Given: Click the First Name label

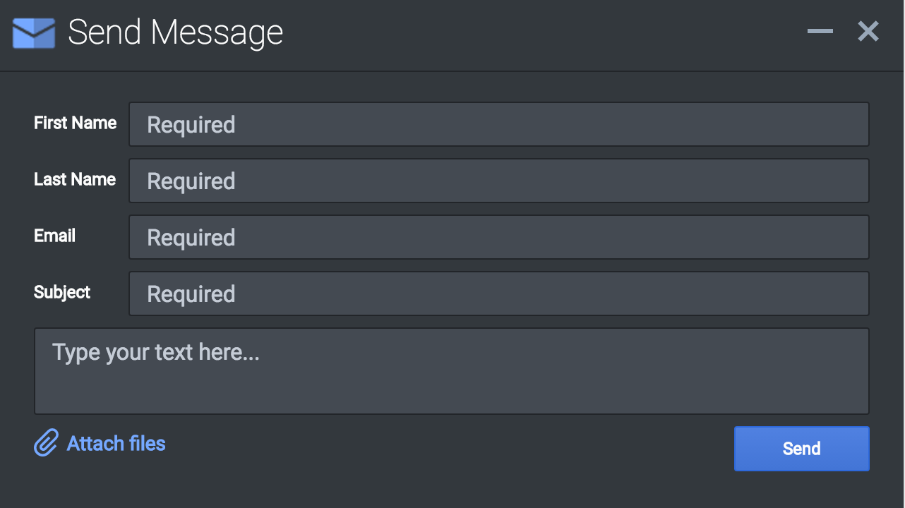Looking at the screenshot, I should pos(75,123).
